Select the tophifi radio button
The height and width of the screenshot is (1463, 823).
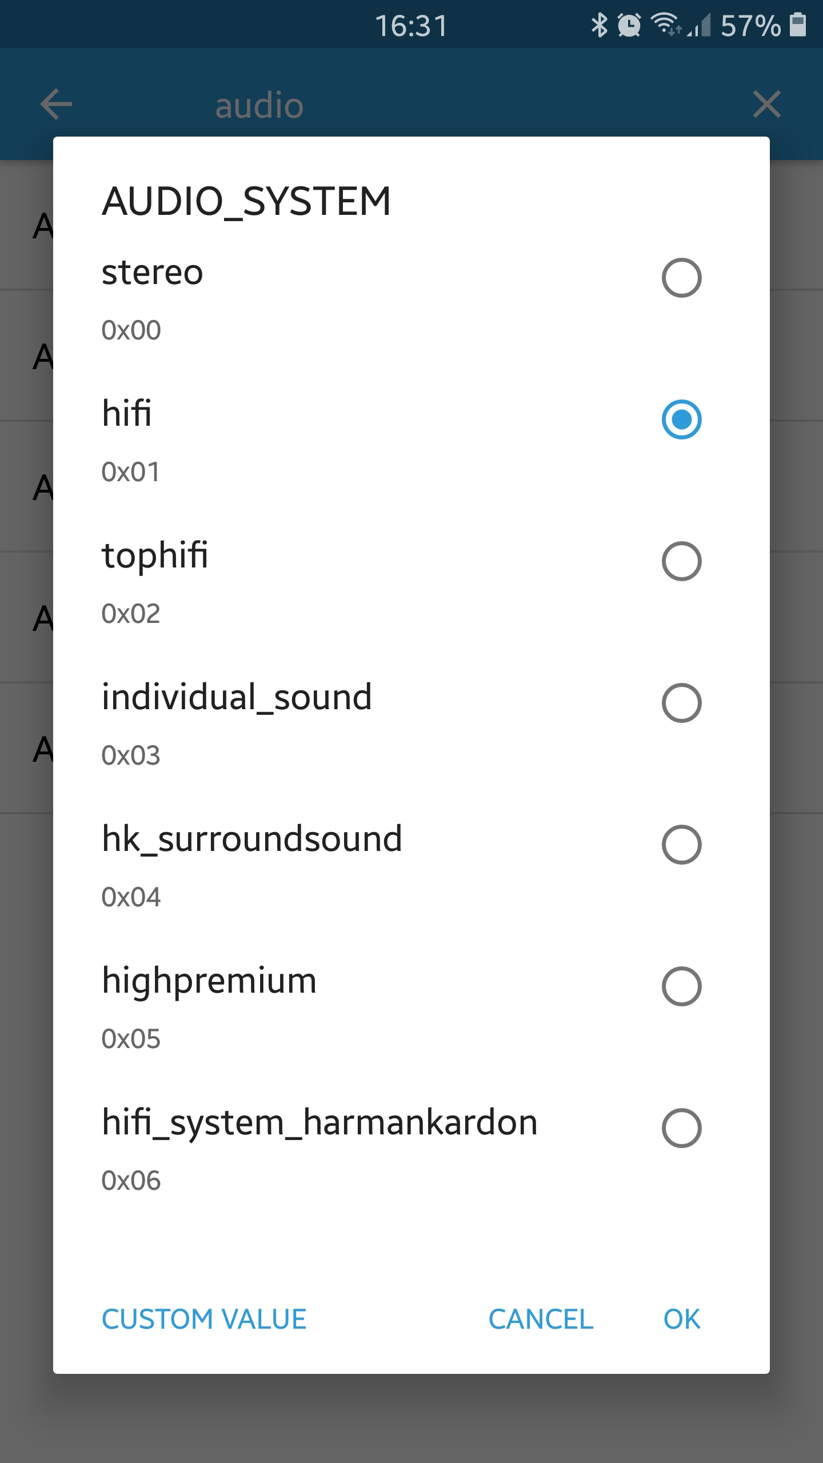pos(681,561)
